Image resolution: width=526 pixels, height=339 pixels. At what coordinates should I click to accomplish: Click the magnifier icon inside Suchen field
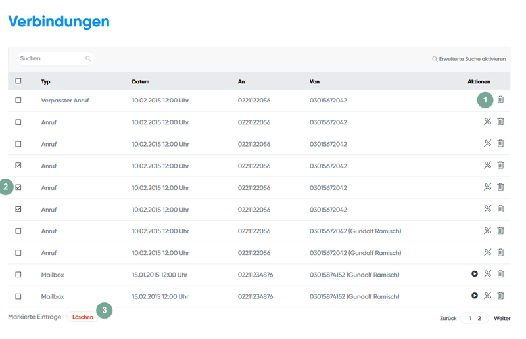coord(88,59)
